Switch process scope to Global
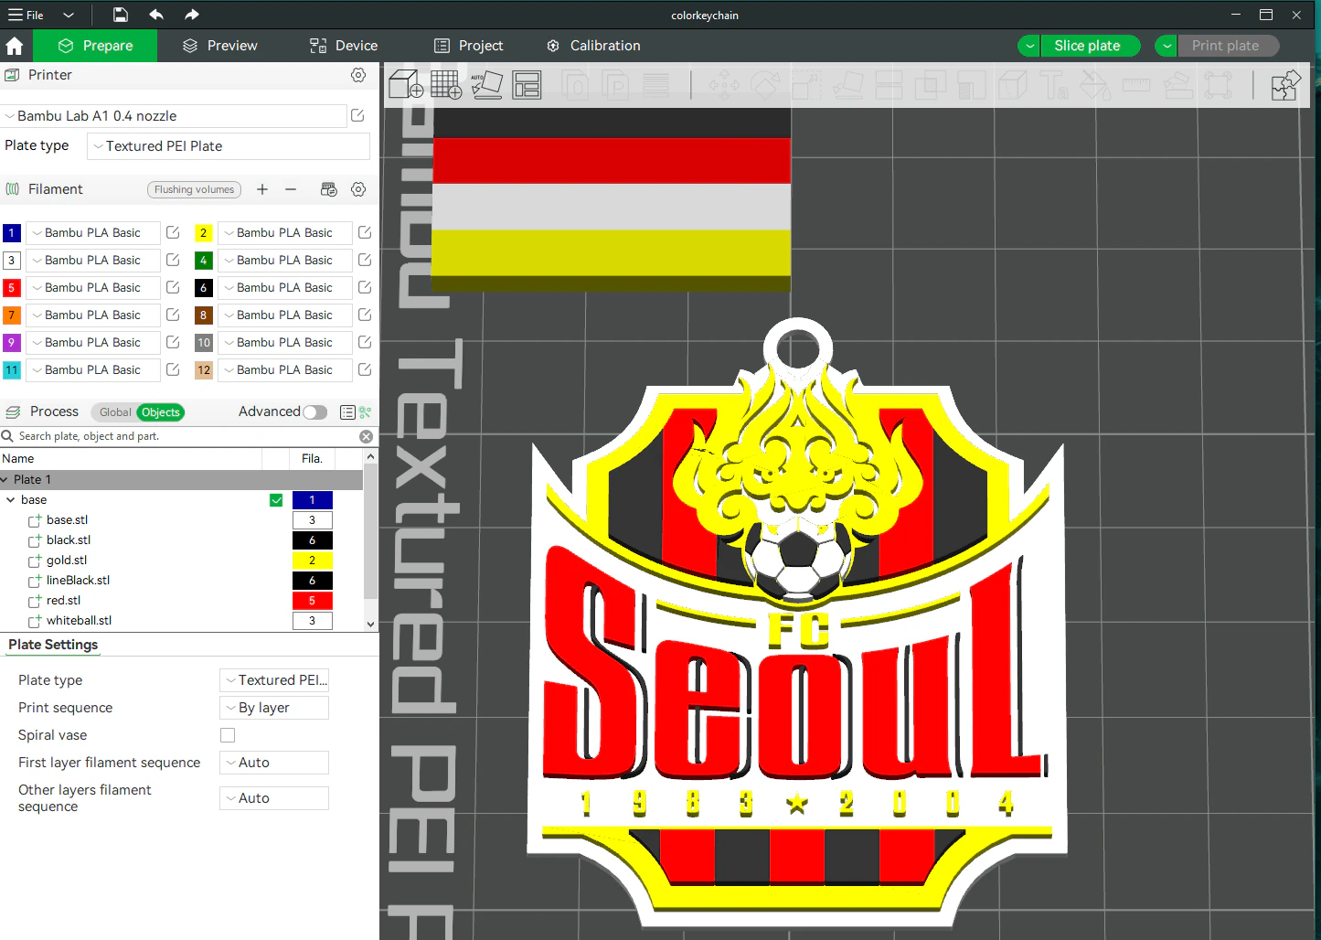The height and width of the screenshot is (940, 1321). tap(115, 412)
